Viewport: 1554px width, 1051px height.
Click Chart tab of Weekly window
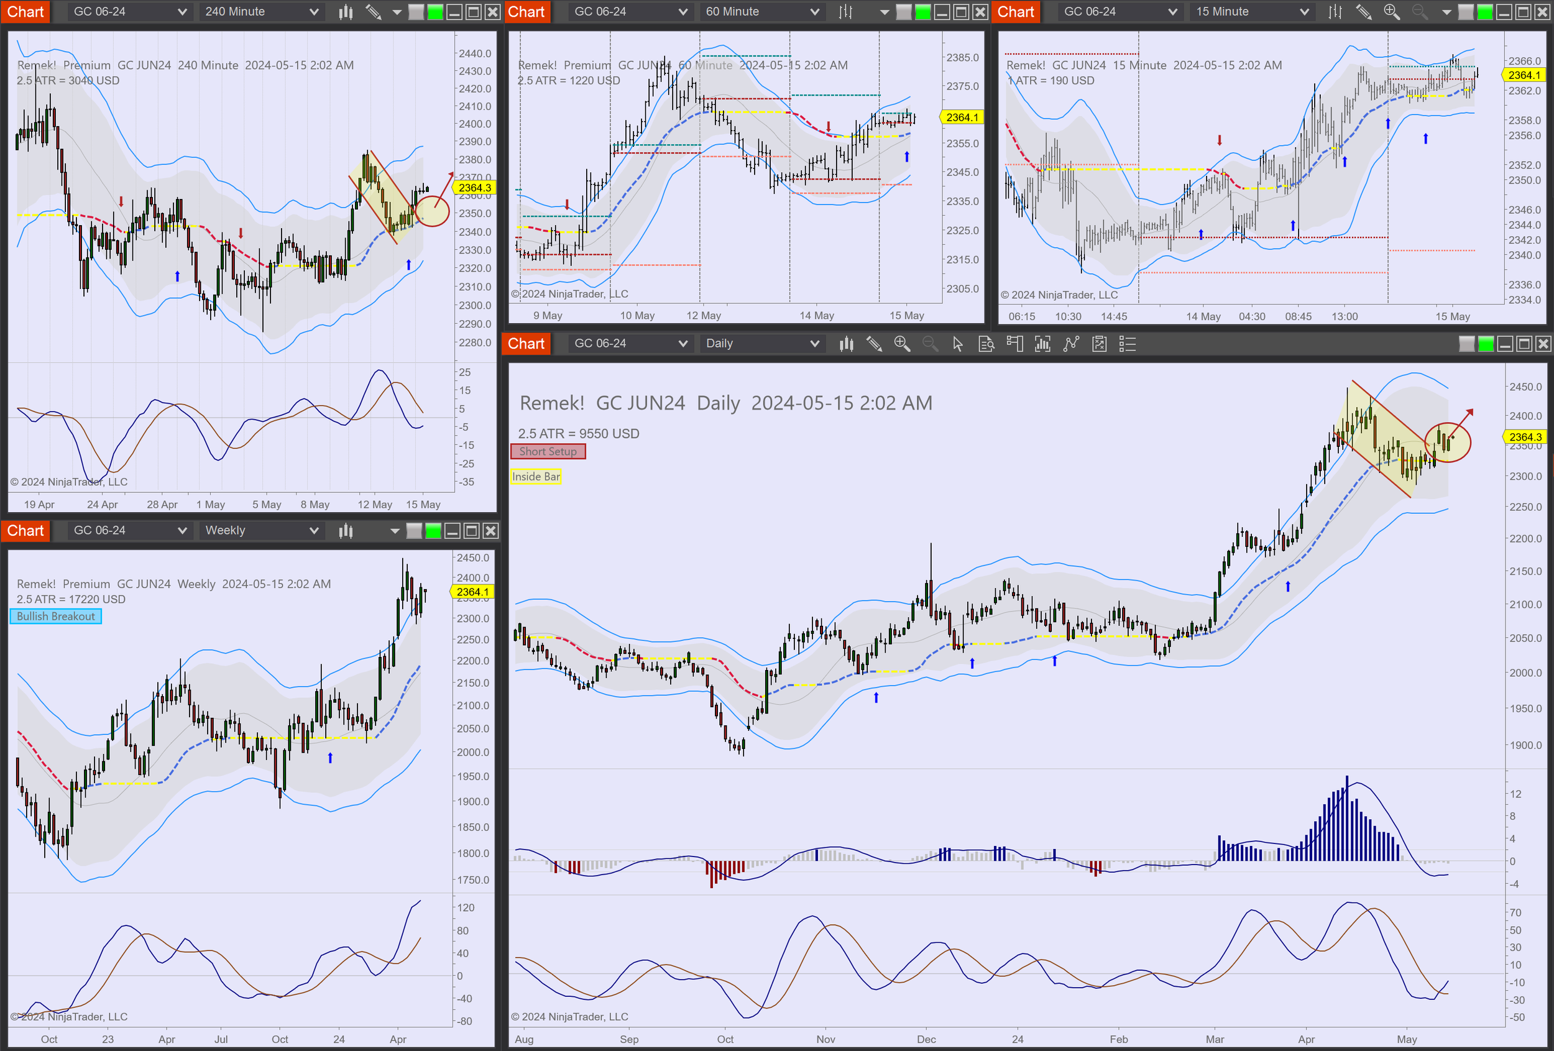(x=25, y=531)
